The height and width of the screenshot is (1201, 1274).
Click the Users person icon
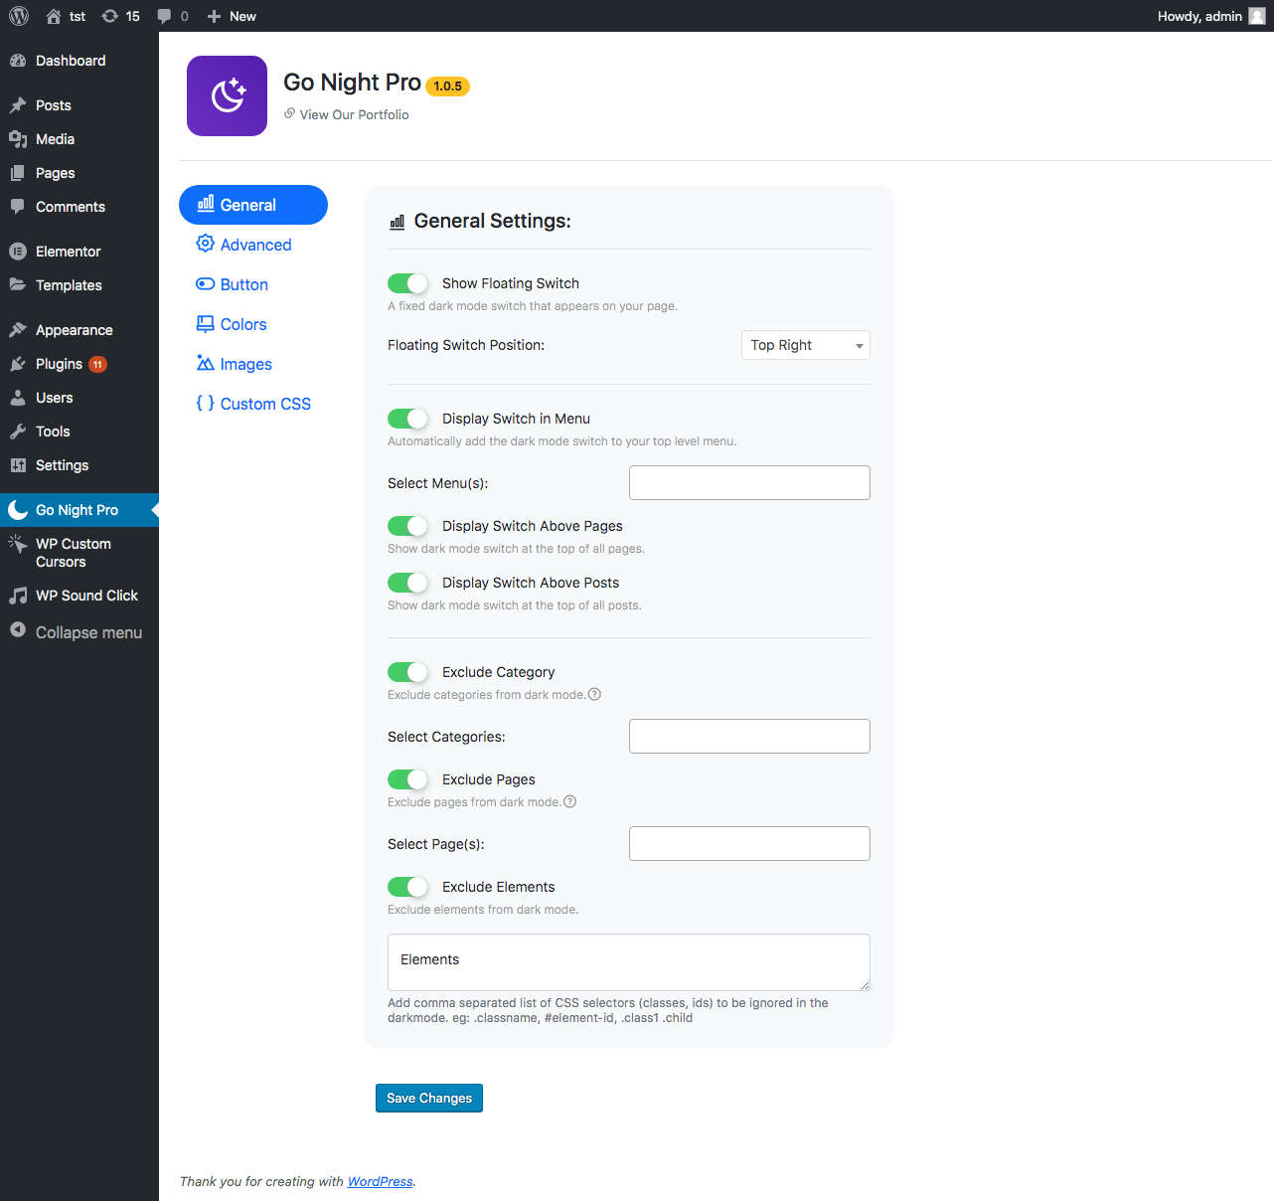pos(18,398)
